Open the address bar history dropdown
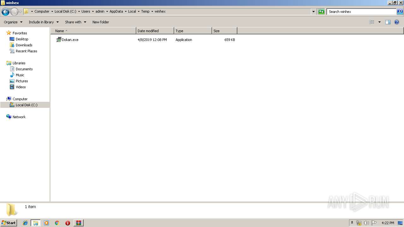This screenshot has height=227, width=404. pos(313,12)
